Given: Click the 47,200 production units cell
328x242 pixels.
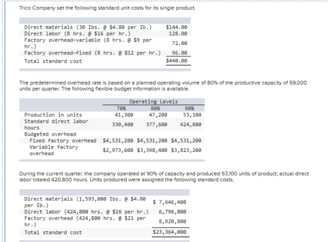Looking at the screenshot, I should click(158, 115).
